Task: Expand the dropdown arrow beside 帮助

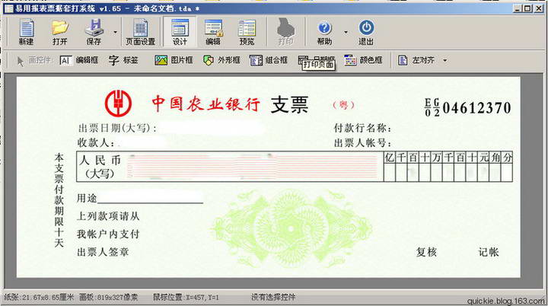Action: pyautogui.click(x=346, y=33)
